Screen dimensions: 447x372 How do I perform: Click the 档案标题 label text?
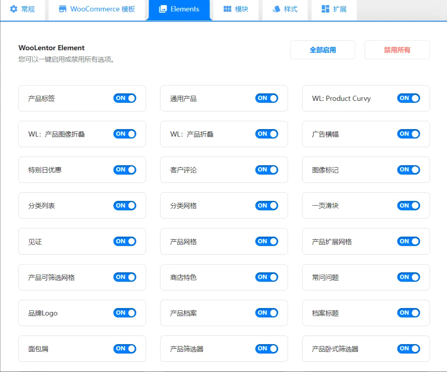(x=325, y=313)
